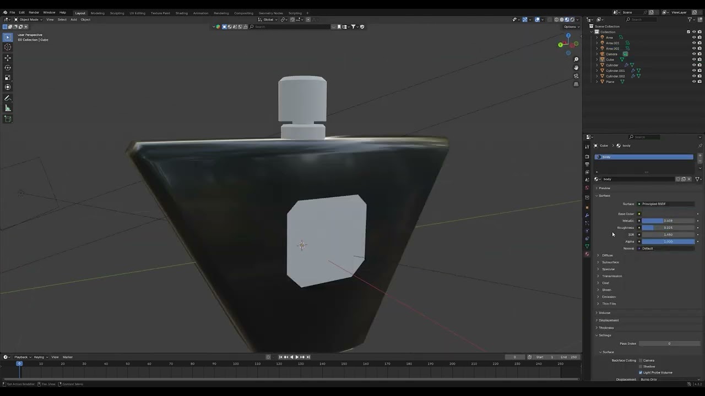
Task: Select the Transform tool
Action: tap(8, 87)
